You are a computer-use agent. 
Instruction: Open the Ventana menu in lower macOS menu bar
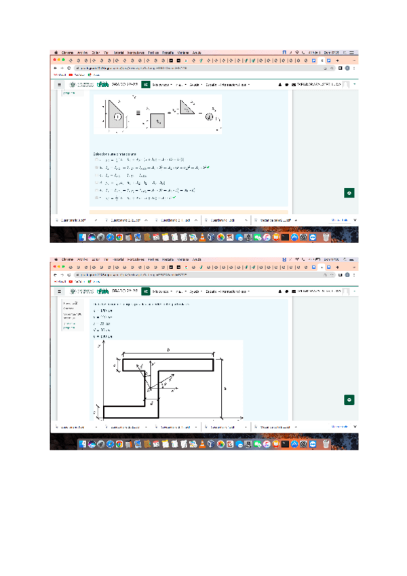point(182,259)
